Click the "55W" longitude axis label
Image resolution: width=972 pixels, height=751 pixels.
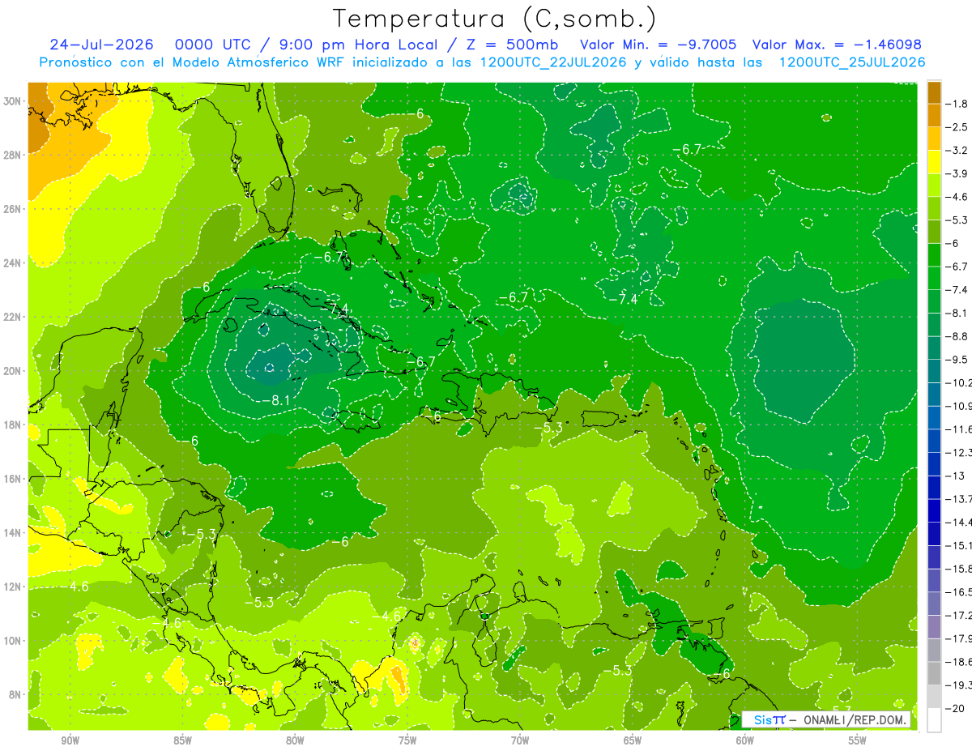(x=858, y=740)
